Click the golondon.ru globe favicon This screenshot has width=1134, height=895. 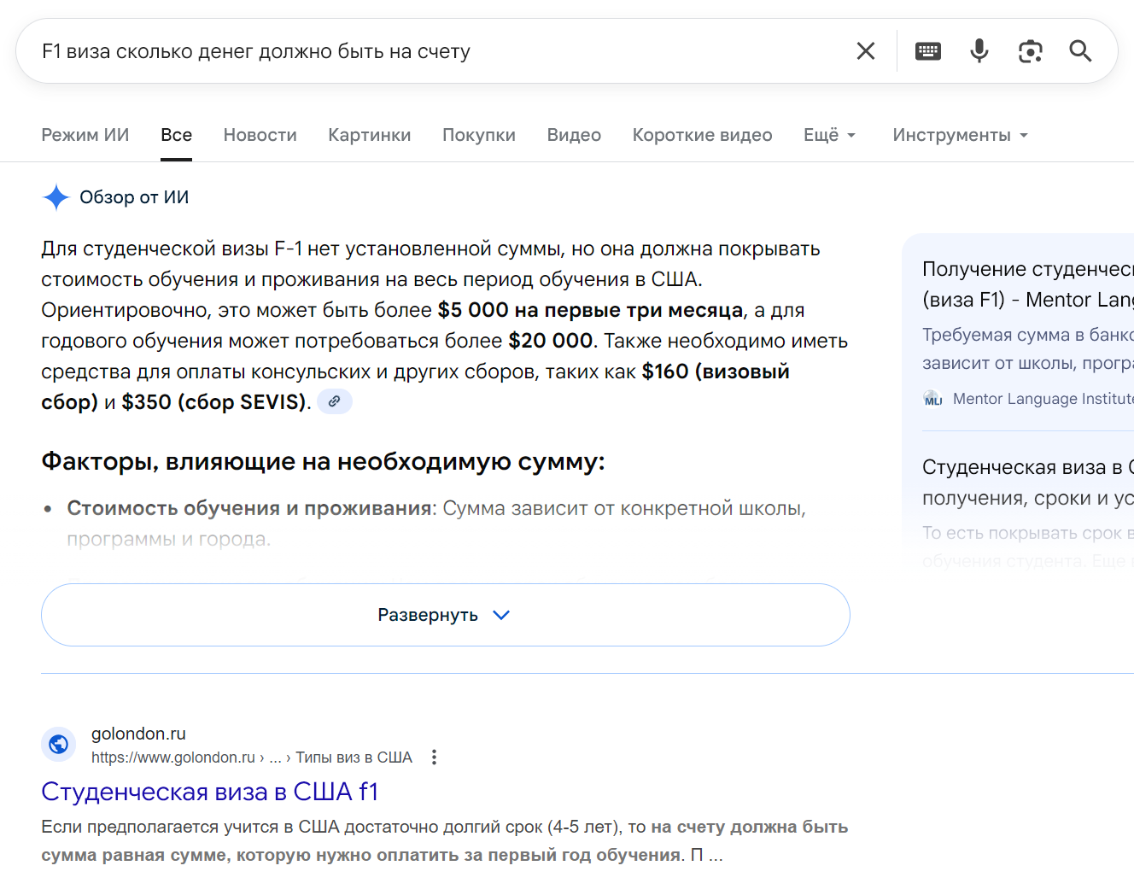[59, 745]
